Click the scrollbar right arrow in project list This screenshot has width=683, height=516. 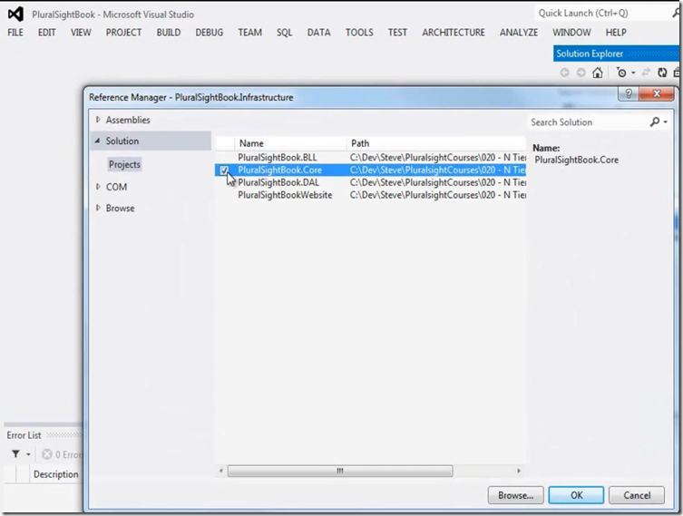pyautogui.click(x=518, y=471)
